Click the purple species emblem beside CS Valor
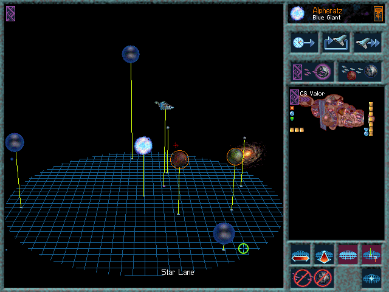Image resolution: width=389 pixels, height=292 pixels. [294, 97]
